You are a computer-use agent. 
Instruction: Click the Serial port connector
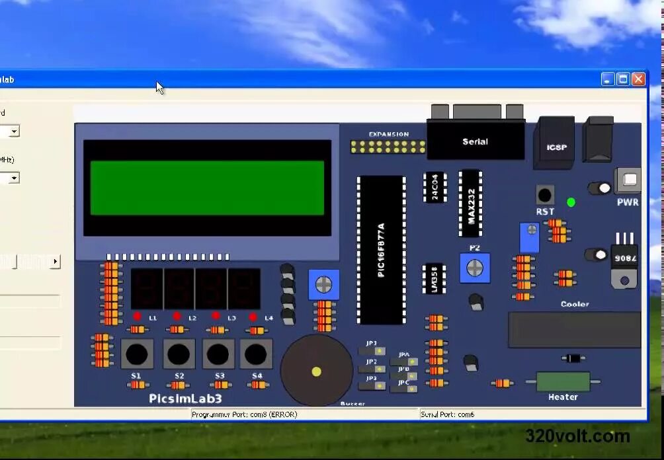476,132
